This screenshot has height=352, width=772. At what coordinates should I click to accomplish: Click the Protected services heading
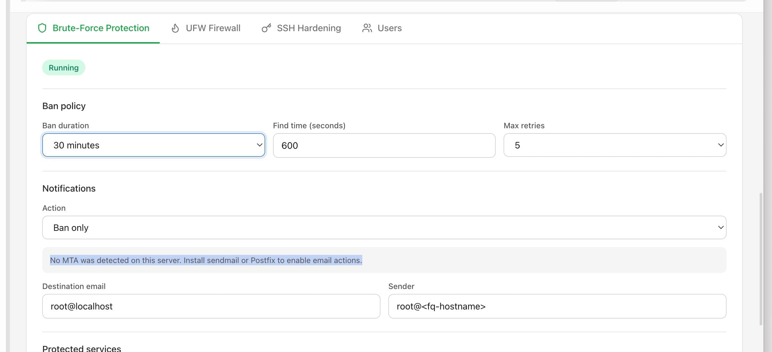click(x=81, y=348)
